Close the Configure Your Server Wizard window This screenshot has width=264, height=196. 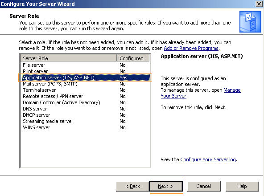coord(259,4)
